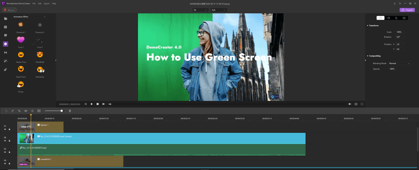The image size is (419, 170).
Task: Select the stickers panel in sidebar
Action: pos(5,44)
